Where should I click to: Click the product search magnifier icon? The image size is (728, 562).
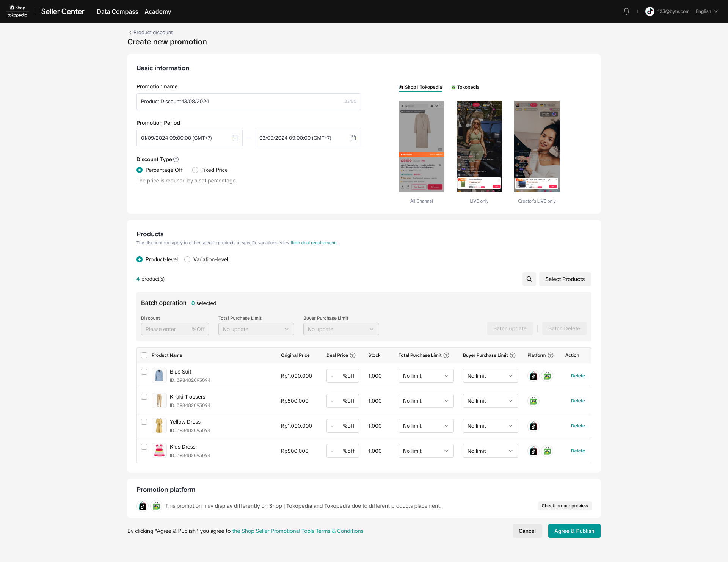click(529, 279)
